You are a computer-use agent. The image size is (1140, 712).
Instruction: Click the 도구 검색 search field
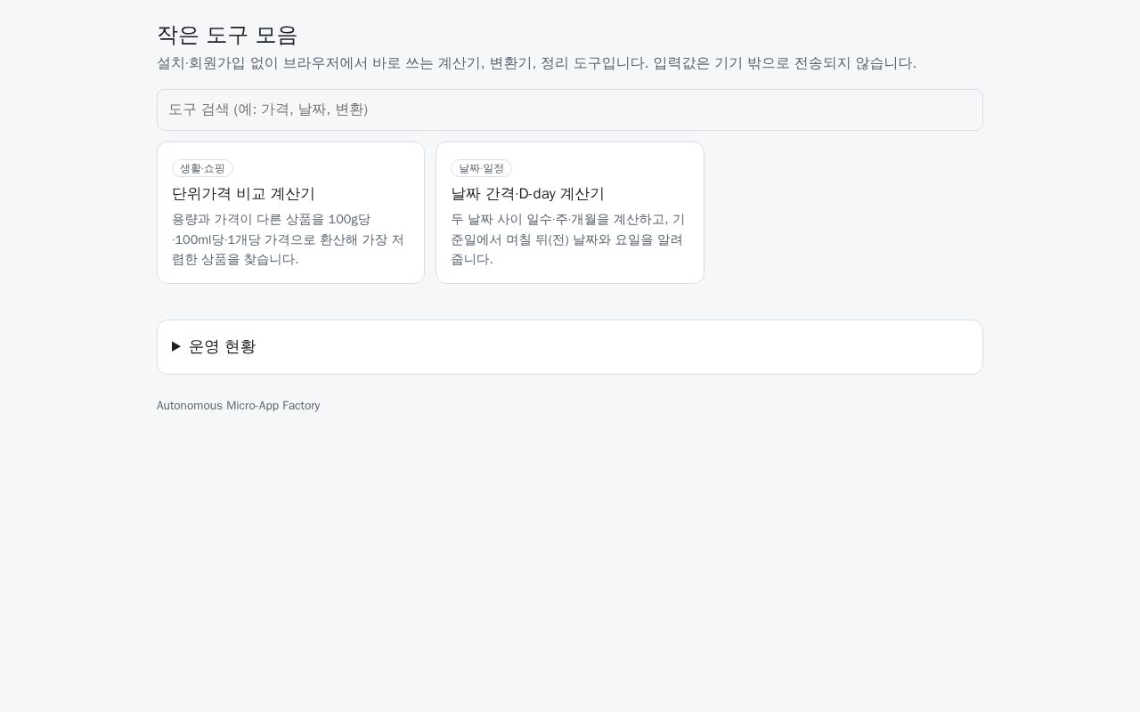(570, 109)
